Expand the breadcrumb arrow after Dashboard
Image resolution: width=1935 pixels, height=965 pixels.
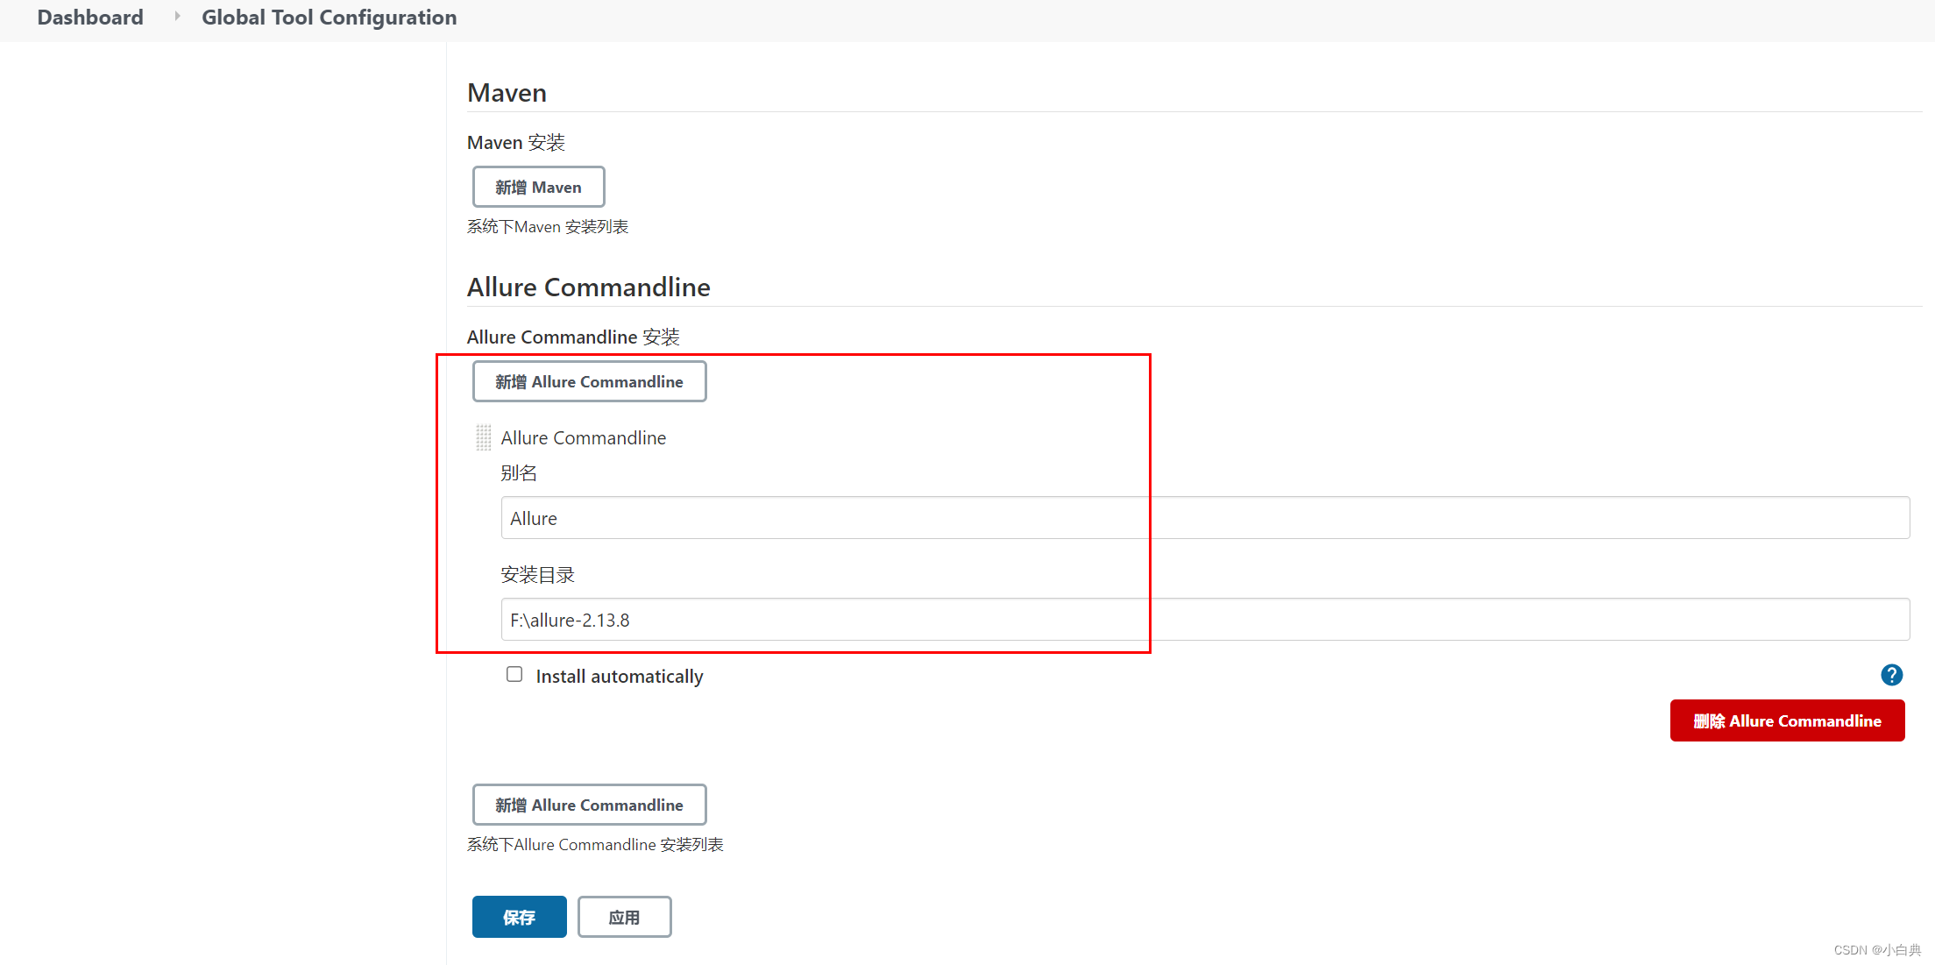tap(177, 16)
